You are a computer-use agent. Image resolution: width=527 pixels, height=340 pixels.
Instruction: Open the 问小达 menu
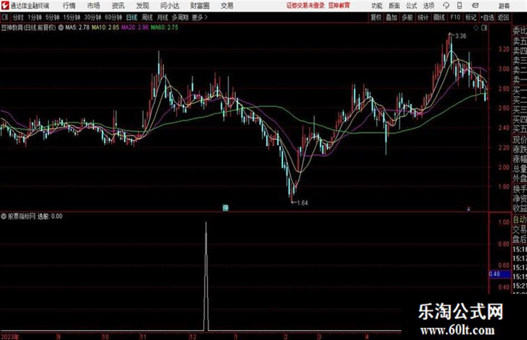point(170,6)
